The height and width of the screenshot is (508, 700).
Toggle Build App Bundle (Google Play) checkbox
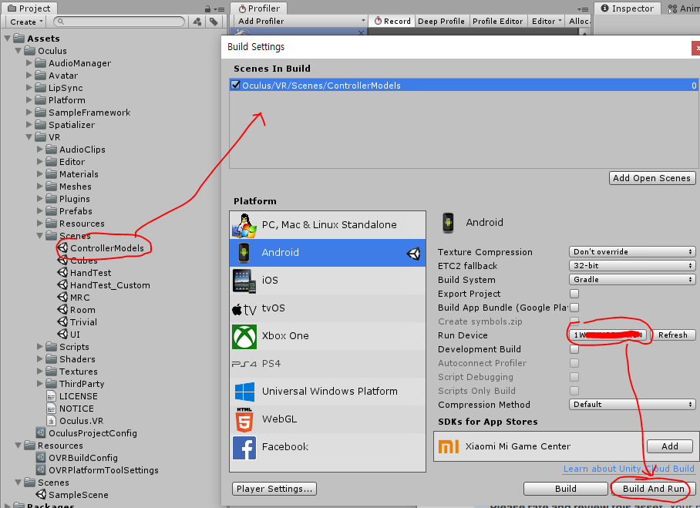coord(574,307)
